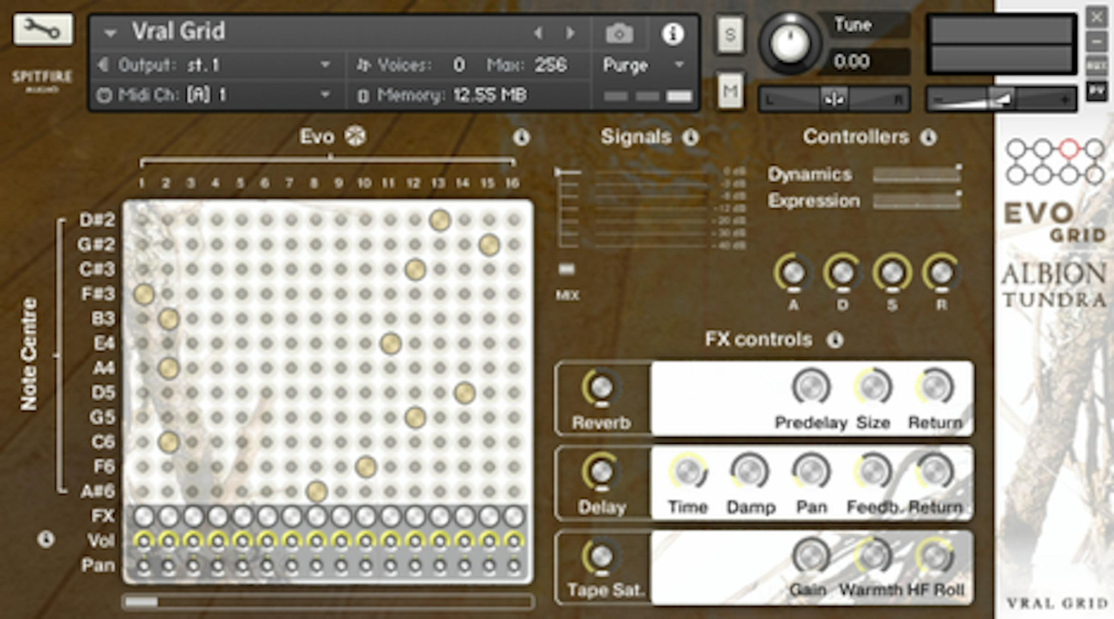Image resolution: width=1114 pixels, height=619 pixels.
Task: Go to previous instrument arrow
Action: 538,33
